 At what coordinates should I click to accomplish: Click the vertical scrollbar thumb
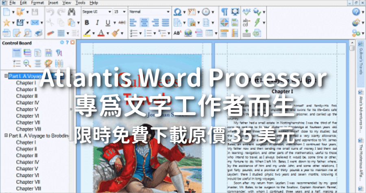click(x=352, y=48)
